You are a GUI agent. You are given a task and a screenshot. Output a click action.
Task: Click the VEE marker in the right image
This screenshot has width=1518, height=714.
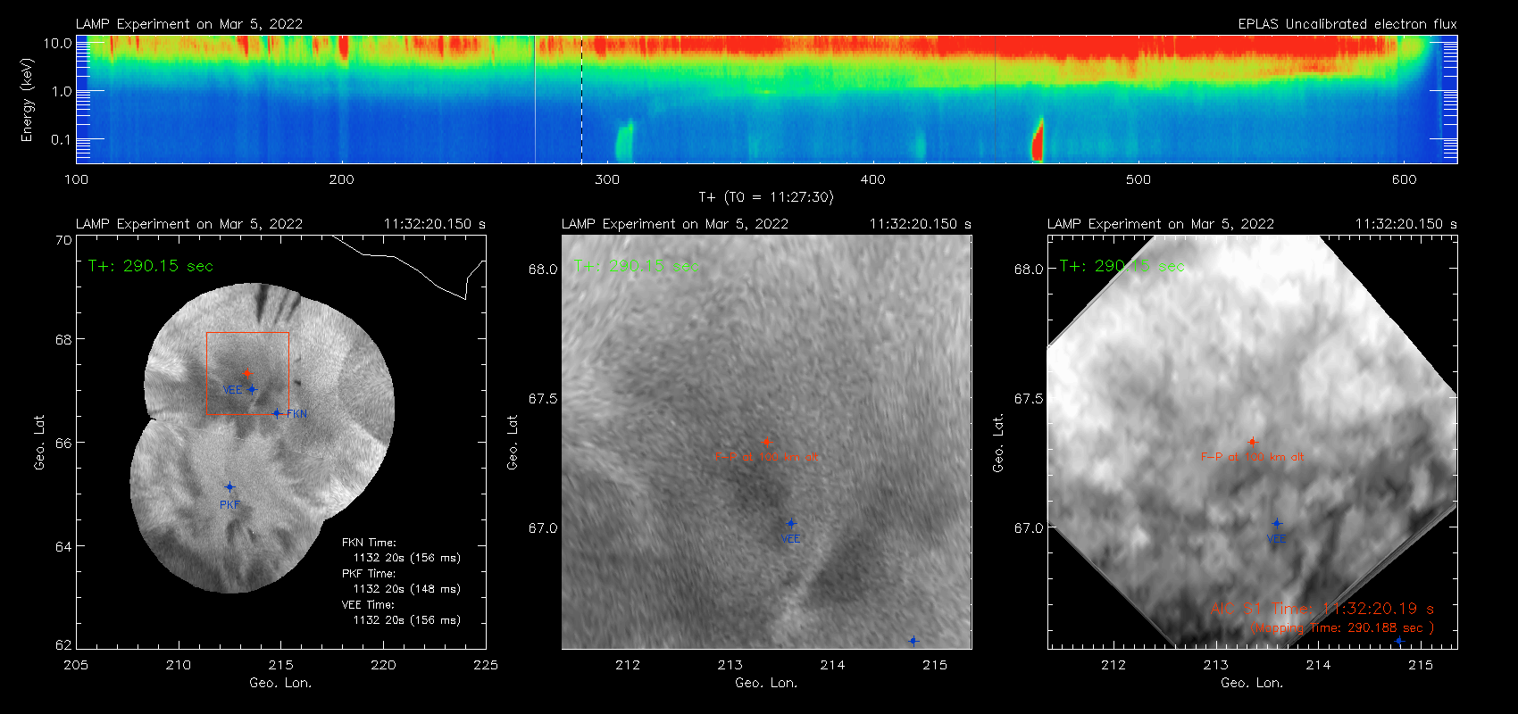click(1277, 524)
